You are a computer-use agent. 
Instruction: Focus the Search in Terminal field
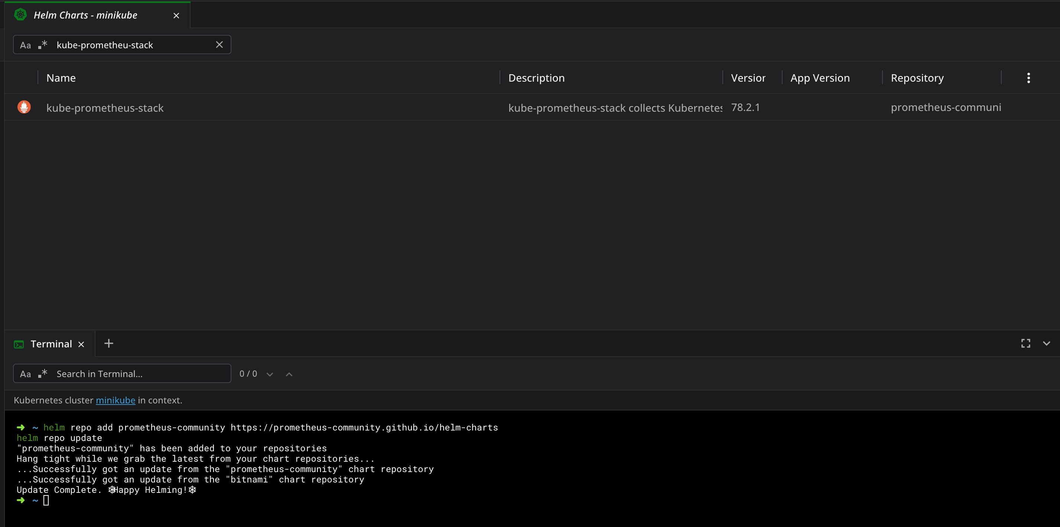(x=140, y=374)
